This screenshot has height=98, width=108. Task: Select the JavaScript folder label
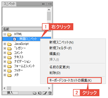click(x=21, y=44)
